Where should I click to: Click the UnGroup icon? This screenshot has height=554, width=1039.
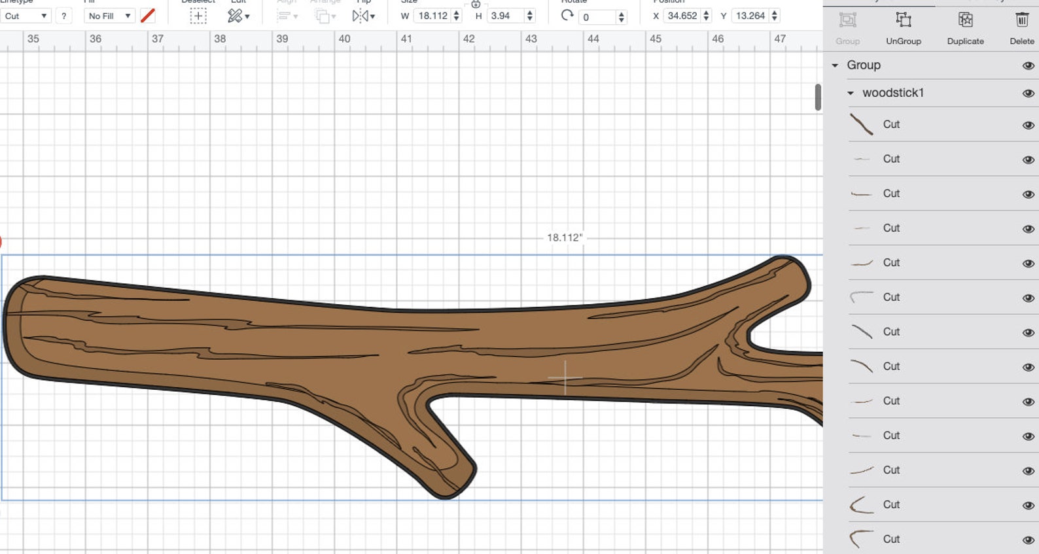tap(903, 20)
